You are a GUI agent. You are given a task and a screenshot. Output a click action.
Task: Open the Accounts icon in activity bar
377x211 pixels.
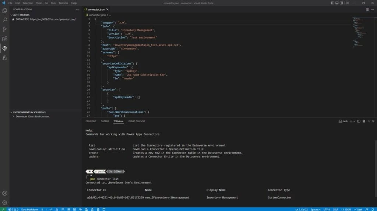[4, 193]
